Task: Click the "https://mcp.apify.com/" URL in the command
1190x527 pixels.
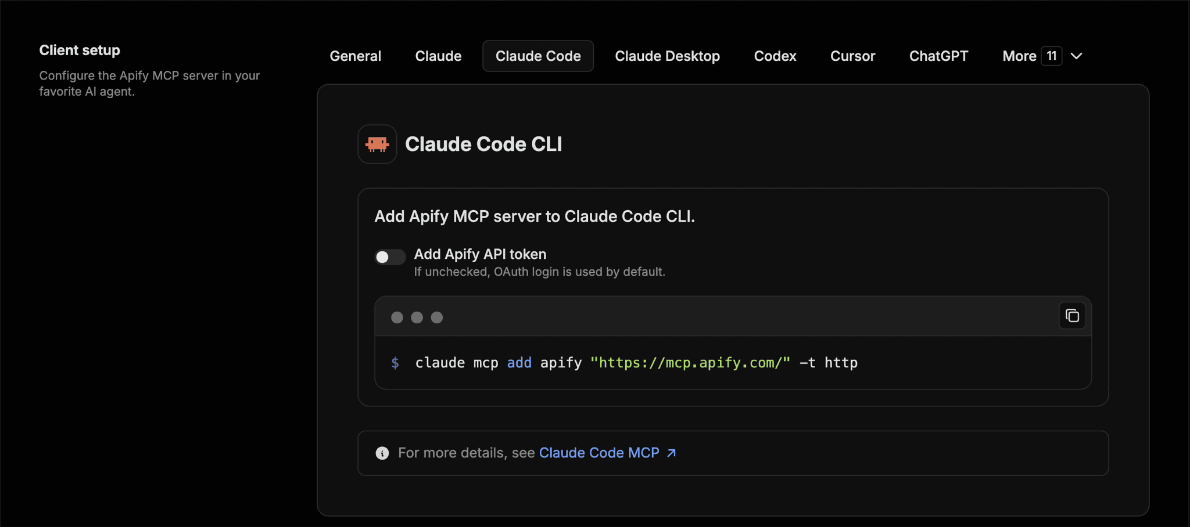Action: point(690,363)
